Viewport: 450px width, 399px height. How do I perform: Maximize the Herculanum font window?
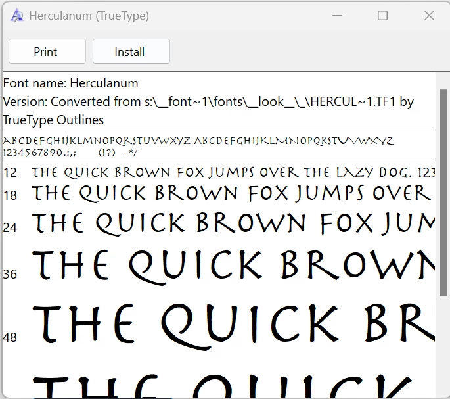tap(382, 16)
